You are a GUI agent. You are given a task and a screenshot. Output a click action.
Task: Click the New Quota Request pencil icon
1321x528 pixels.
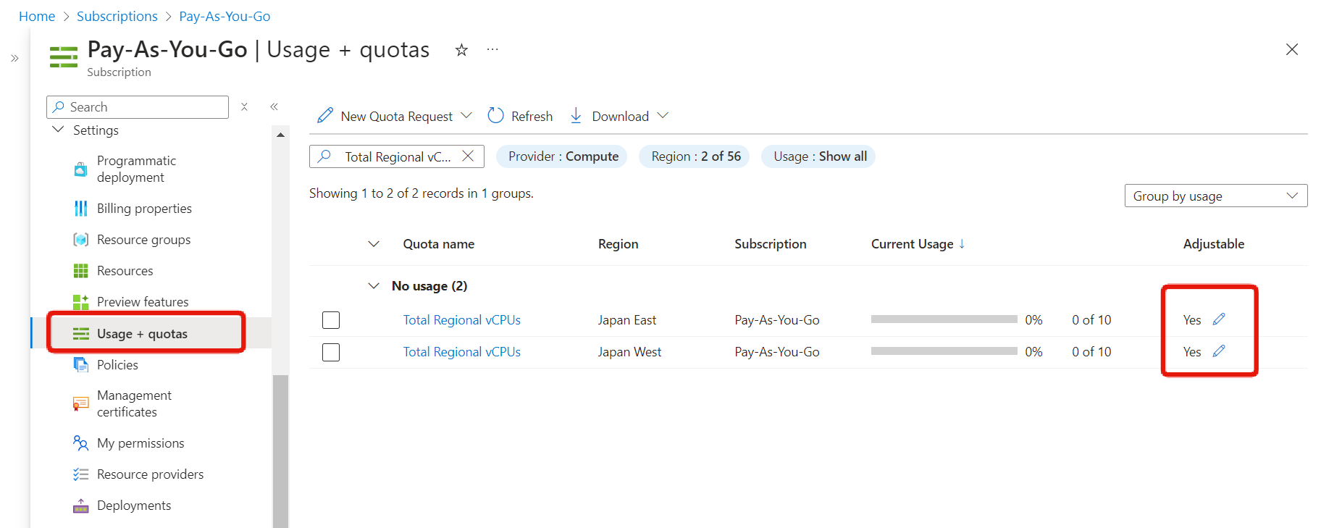pos(325,116)
